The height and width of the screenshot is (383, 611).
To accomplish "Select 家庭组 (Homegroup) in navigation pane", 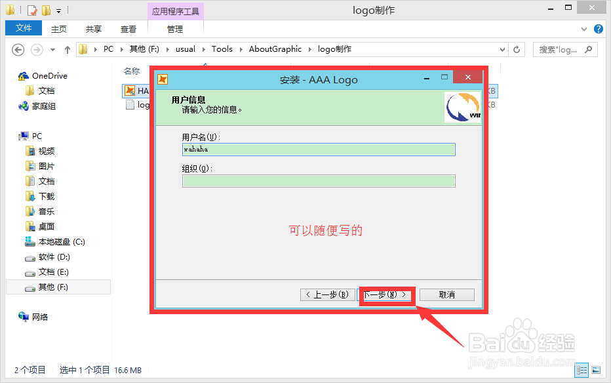I will 37,106.
